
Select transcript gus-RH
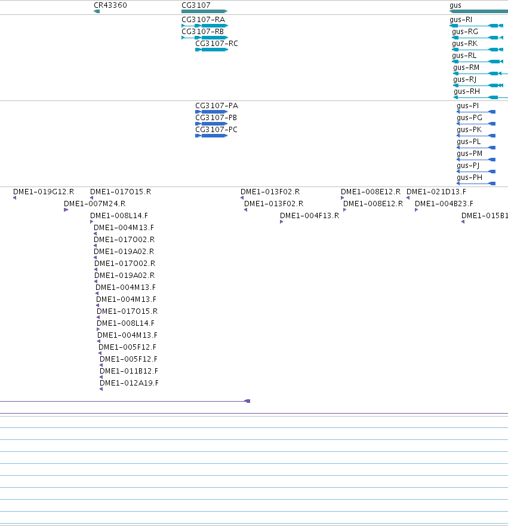(x=481, y=97)
